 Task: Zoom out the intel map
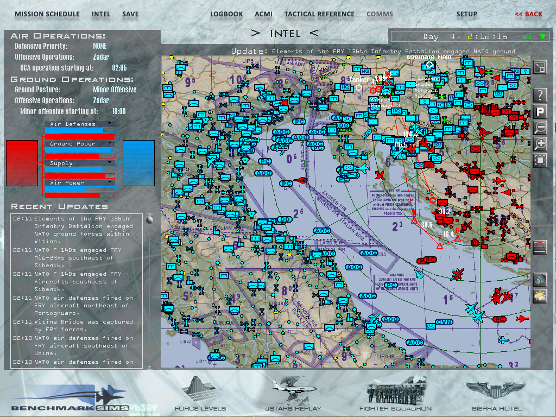(540, 127)
